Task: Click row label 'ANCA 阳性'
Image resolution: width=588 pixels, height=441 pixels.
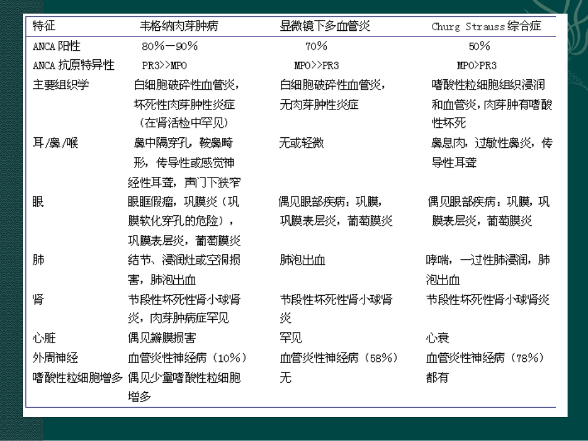Action: (56, 46)
